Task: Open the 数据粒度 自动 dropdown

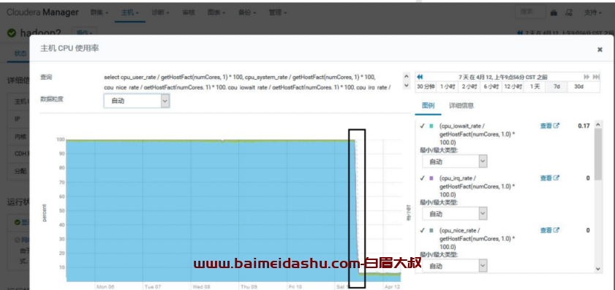Action: tap(137, 101)
